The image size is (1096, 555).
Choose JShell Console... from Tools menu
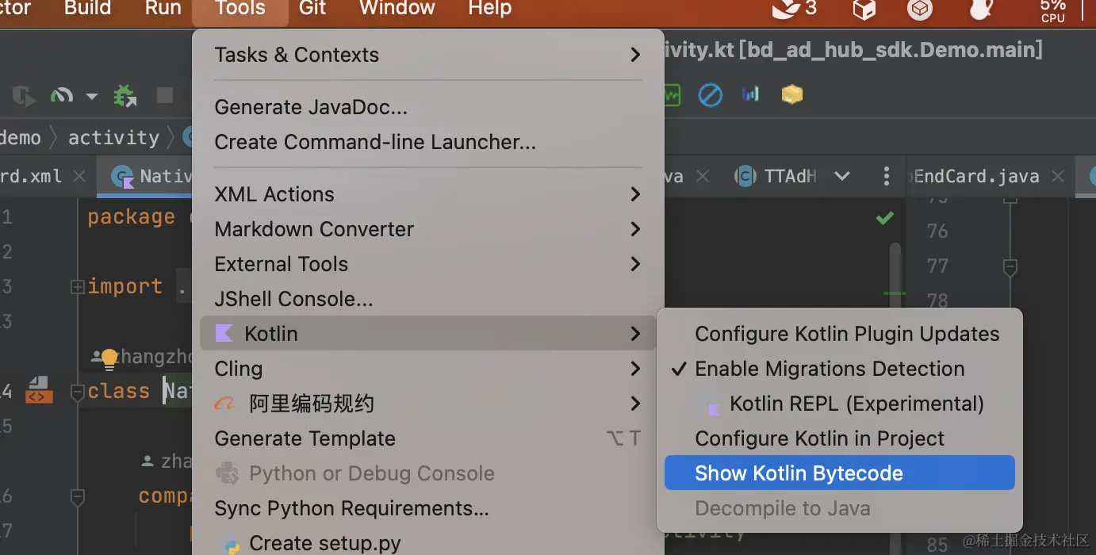click(428, 299)
